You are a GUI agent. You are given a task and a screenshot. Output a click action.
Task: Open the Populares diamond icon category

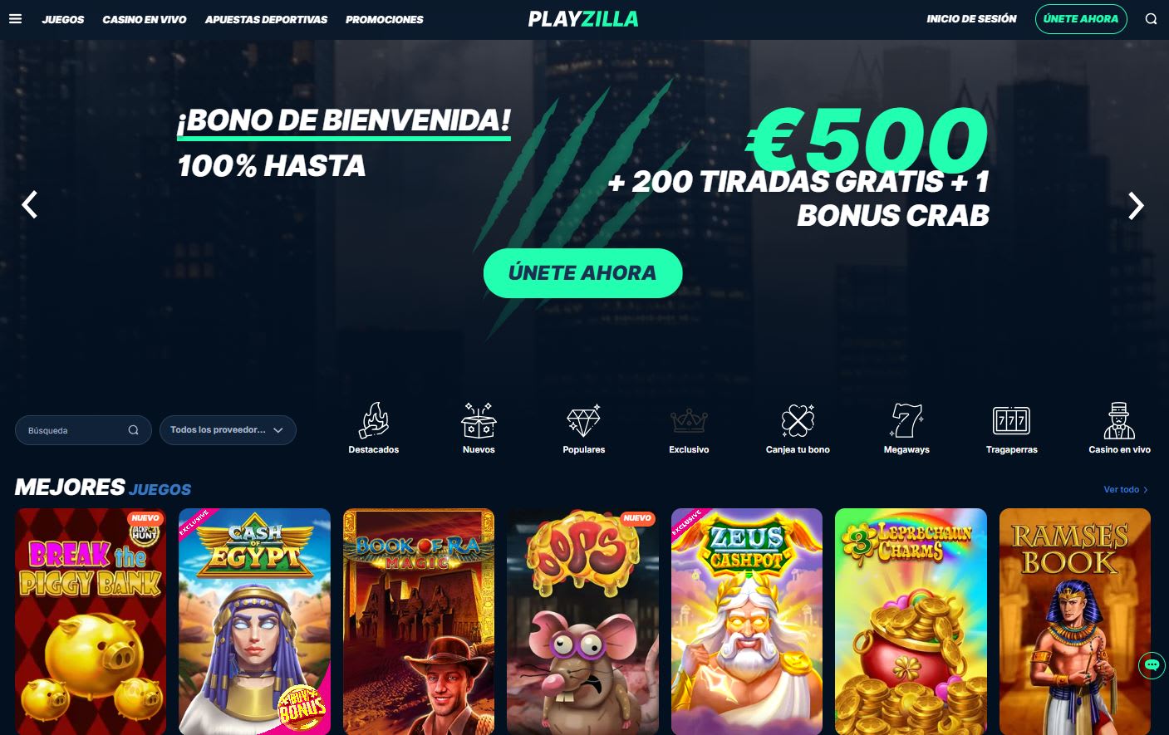[583, 420]
